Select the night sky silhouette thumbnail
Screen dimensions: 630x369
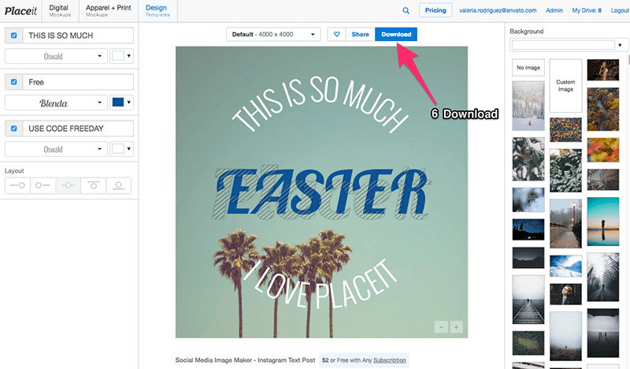[x=528, y=229]
